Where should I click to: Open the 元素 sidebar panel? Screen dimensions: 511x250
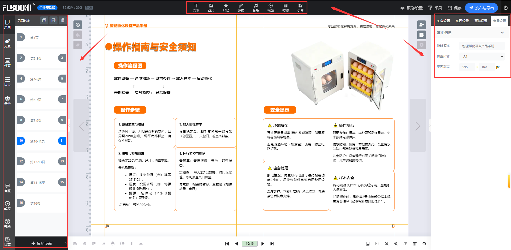pos(7,43)
